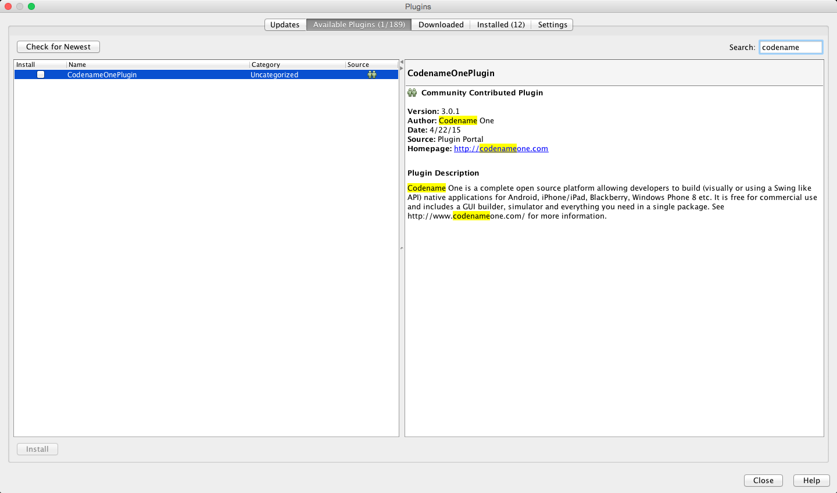Click the Community Contributed Plugin icon in details
The width and height of the screenshot is (837, 493).
412,93
